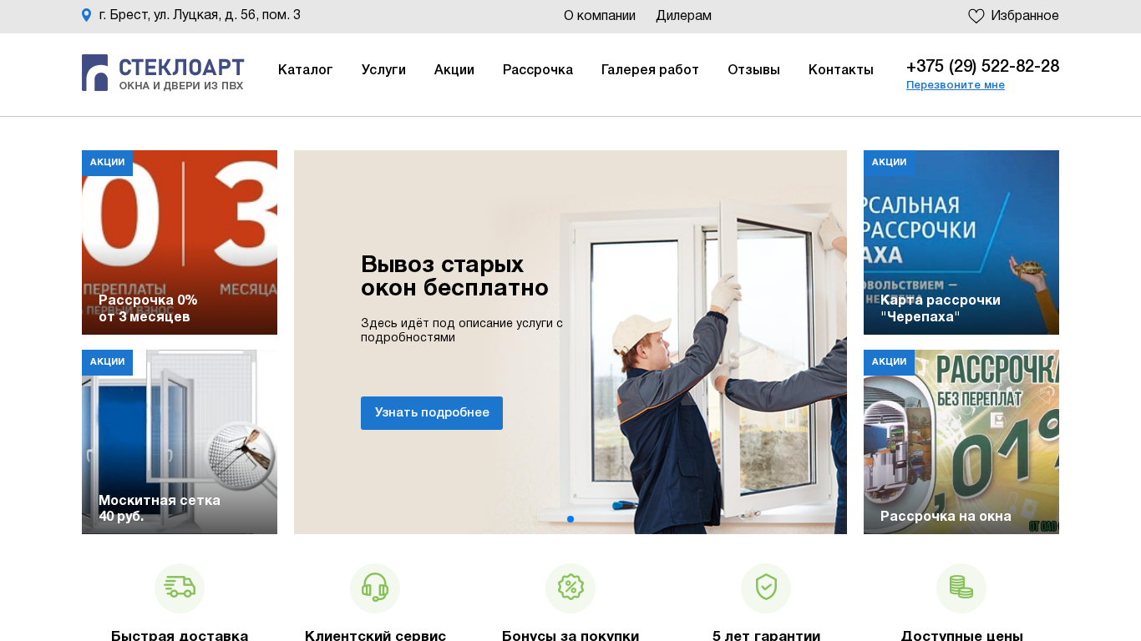This screenshot has height=641, width=1141.
Task: Click the Клиентский сервис label
Action: [375, 636]
